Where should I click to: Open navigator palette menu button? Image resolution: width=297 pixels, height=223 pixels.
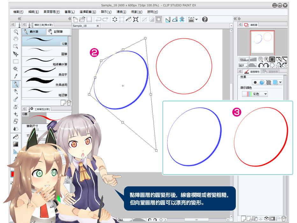click(x=240, y=25)
